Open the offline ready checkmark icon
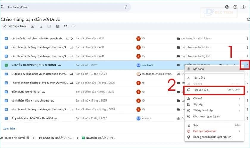The image size is (250, 148). (227, 7)
